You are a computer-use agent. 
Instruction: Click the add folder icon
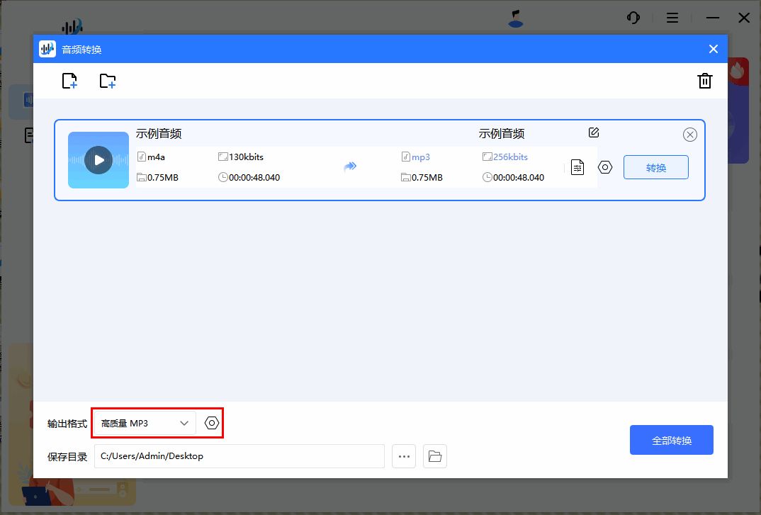click(107, 81)
